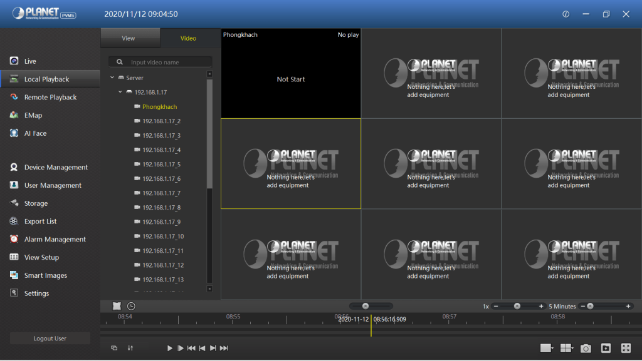The height and width of the screenshot is (361, 642).
Task: Click the center timeline position slider
Action: 366,306
